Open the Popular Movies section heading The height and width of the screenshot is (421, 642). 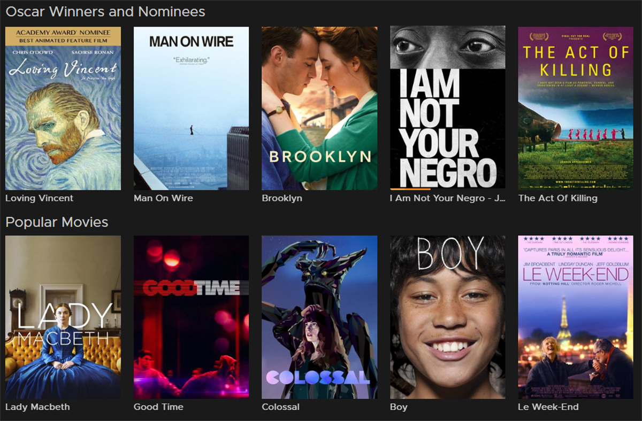pos(57,222)
